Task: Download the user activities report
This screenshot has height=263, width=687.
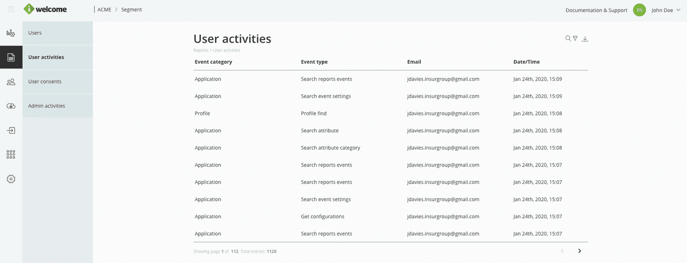Action: tap(585, 39)
